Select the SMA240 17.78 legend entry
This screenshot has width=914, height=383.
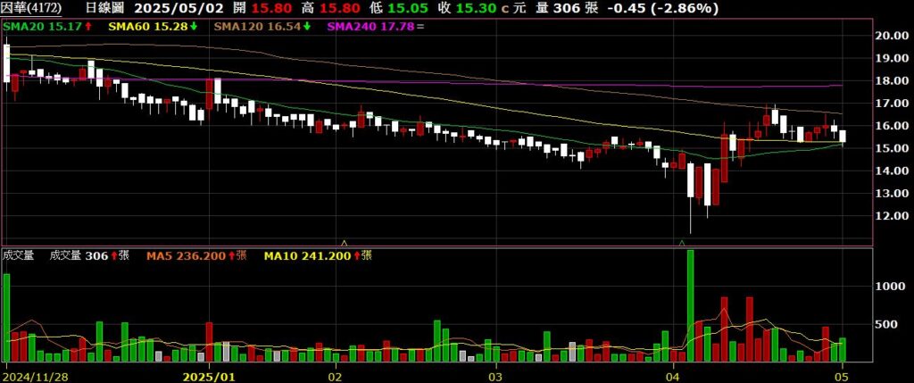(376, 27)
